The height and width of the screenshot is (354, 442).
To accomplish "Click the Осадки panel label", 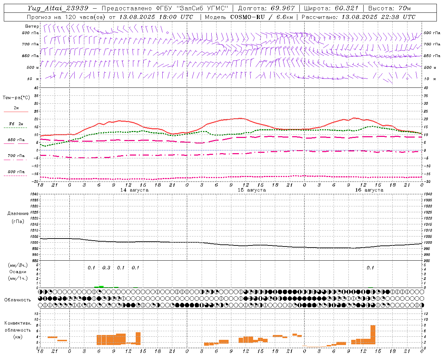I will (x=18, y=272).
